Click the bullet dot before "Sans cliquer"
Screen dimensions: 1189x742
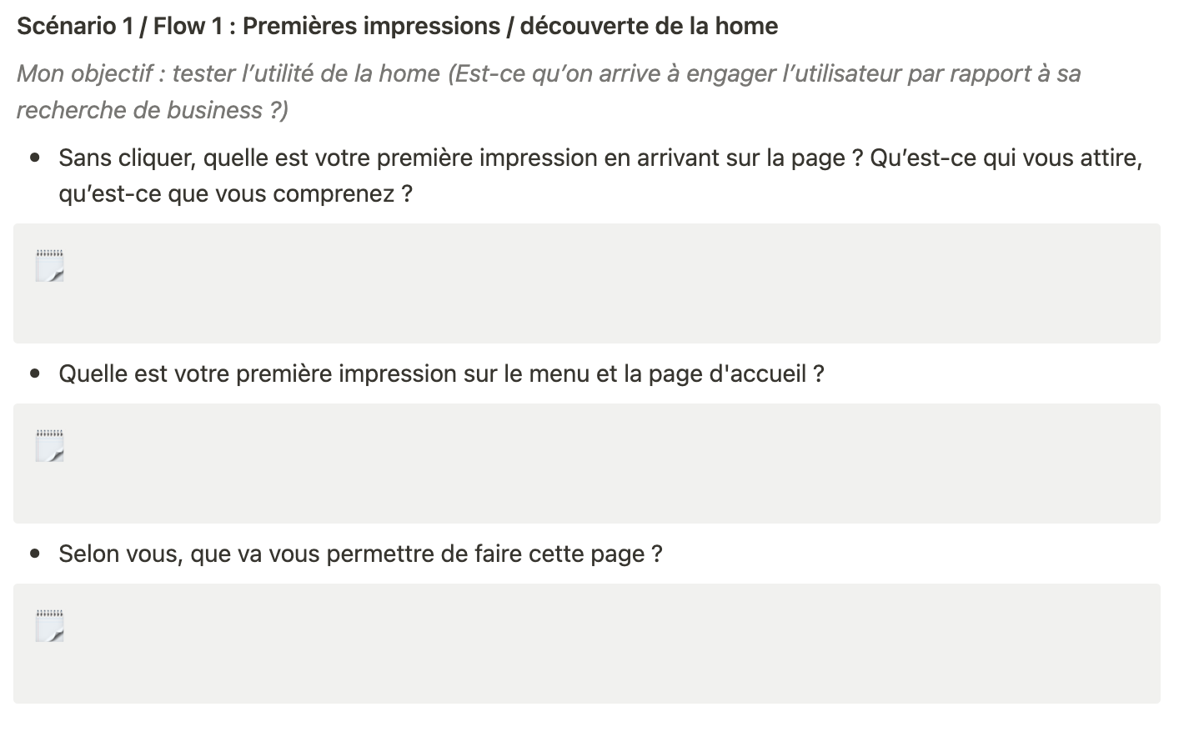35,158
